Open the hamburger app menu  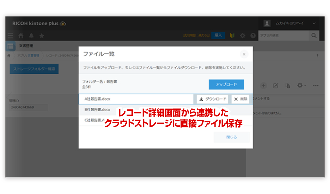tap(10, 36)
